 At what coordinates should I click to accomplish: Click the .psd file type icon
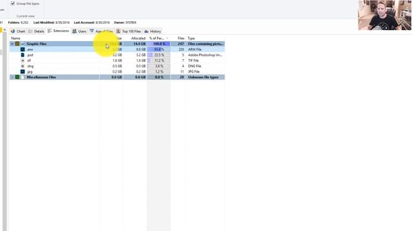[23, 55]
